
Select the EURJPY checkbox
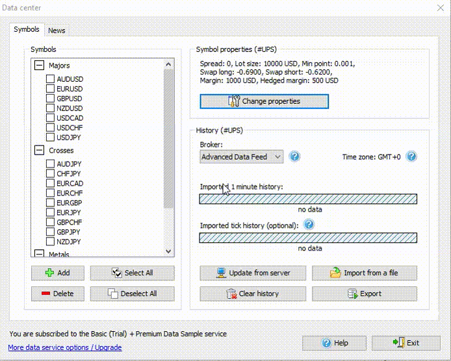point(50,212)
